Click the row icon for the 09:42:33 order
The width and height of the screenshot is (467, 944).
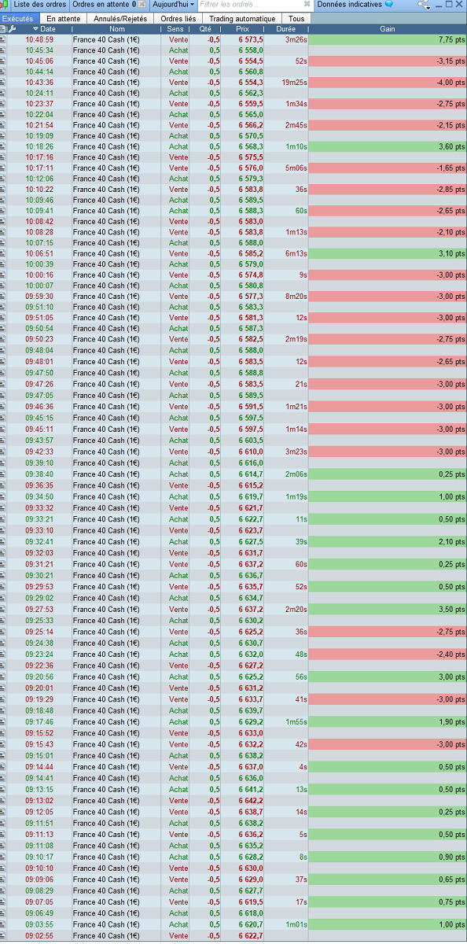[3, 452]
